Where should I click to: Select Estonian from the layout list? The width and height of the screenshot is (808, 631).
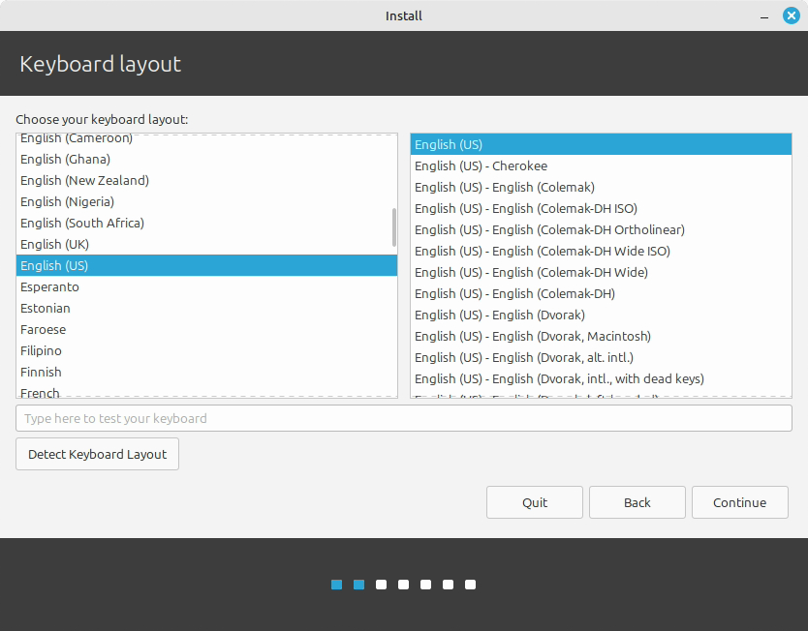(x=46, y=308)
